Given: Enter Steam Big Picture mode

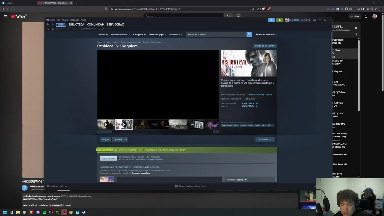Looking at the screenshot, I should tap(314, 20).
